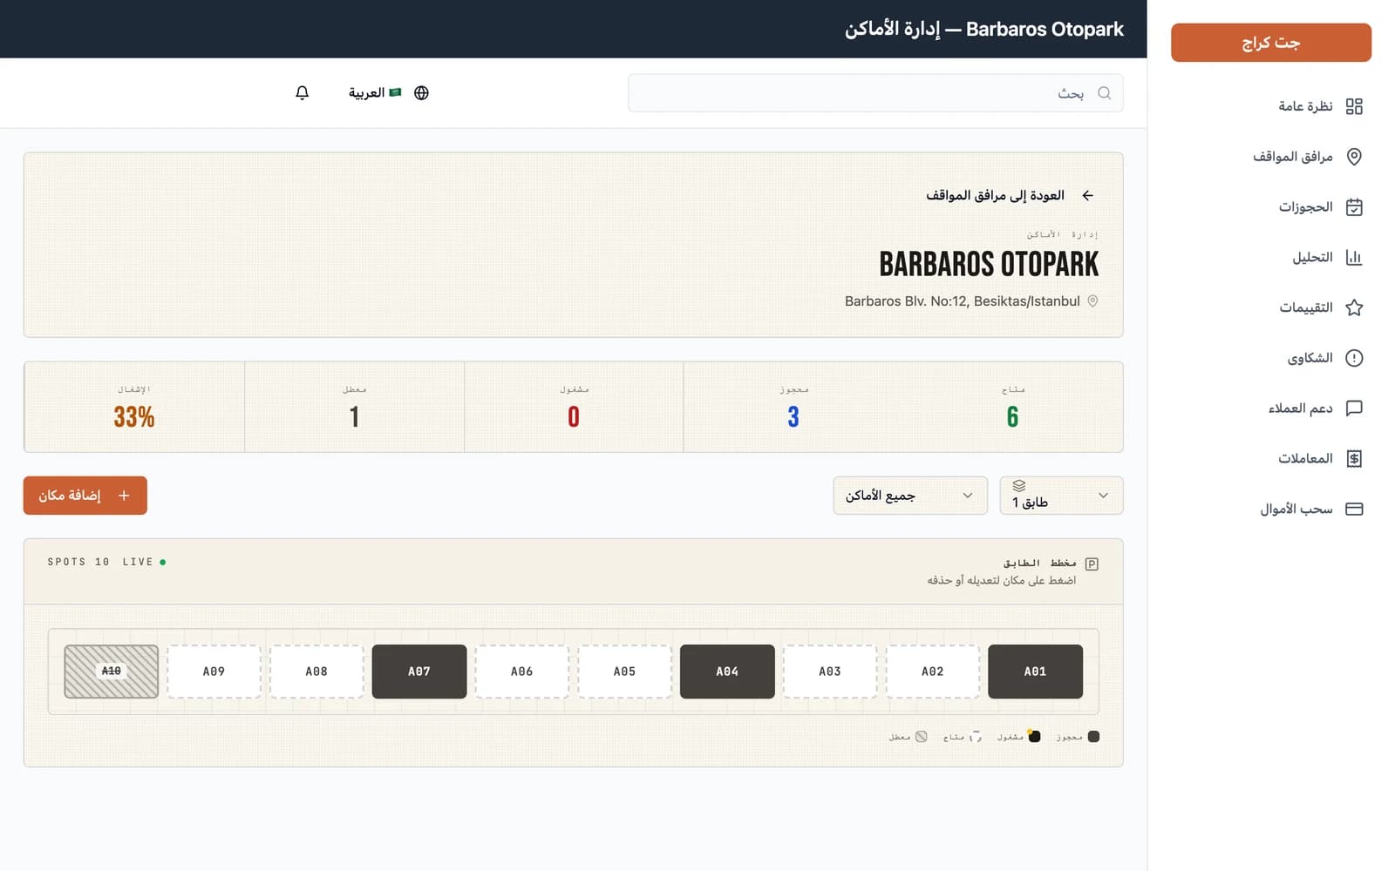Click the layers icon in floor selector
1395x871 pixels.
(1018, 486)
